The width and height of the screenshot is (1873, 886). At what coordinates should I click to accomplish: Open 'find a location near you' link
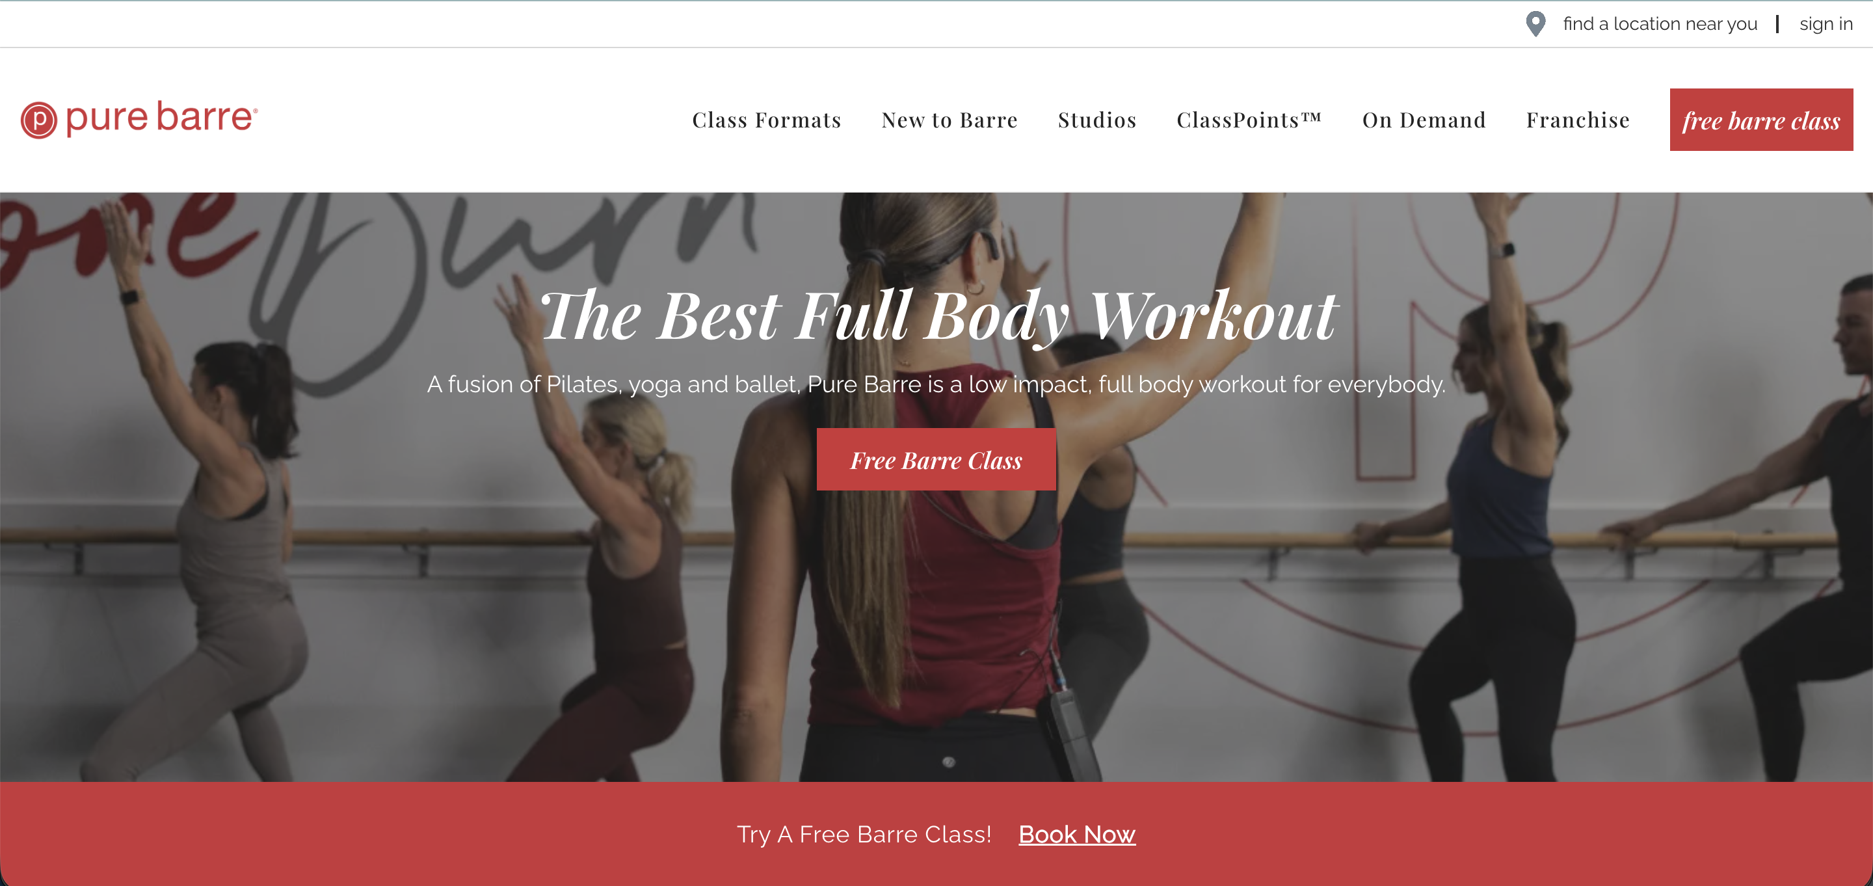click(x=1660, y=24)
